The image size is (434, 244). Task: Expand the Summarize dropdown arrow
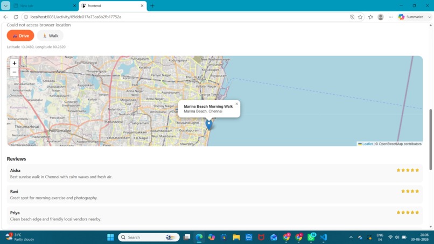pos(429,17)
